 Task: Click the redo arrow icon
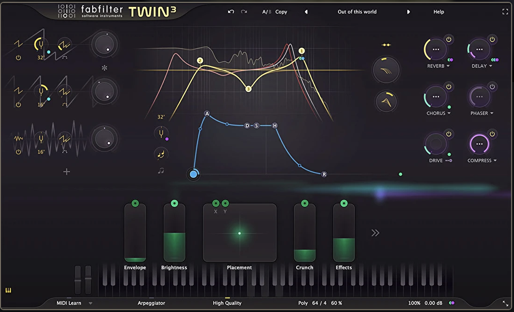tap(244, 12)
